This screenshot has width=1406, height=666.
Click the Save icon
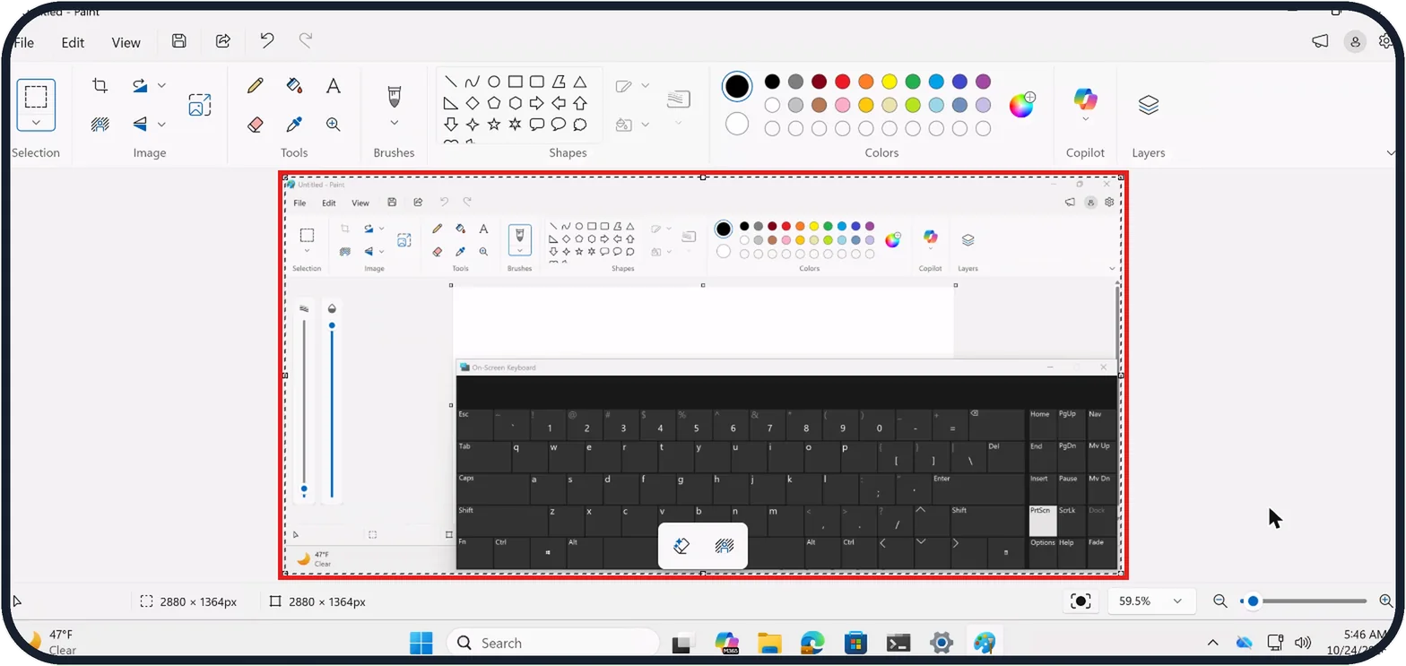pyautogui.click(x=179, y=41)
